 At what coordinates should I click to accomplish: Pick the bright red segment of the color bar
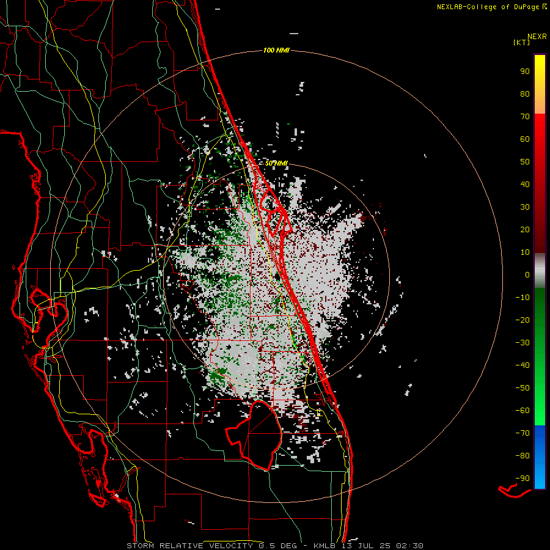click(x=540, y=133)
